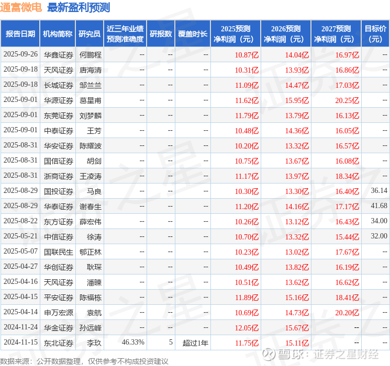
Task: Click the 目标价 column header
Action: pyautogui.click(x=375, y=34)
